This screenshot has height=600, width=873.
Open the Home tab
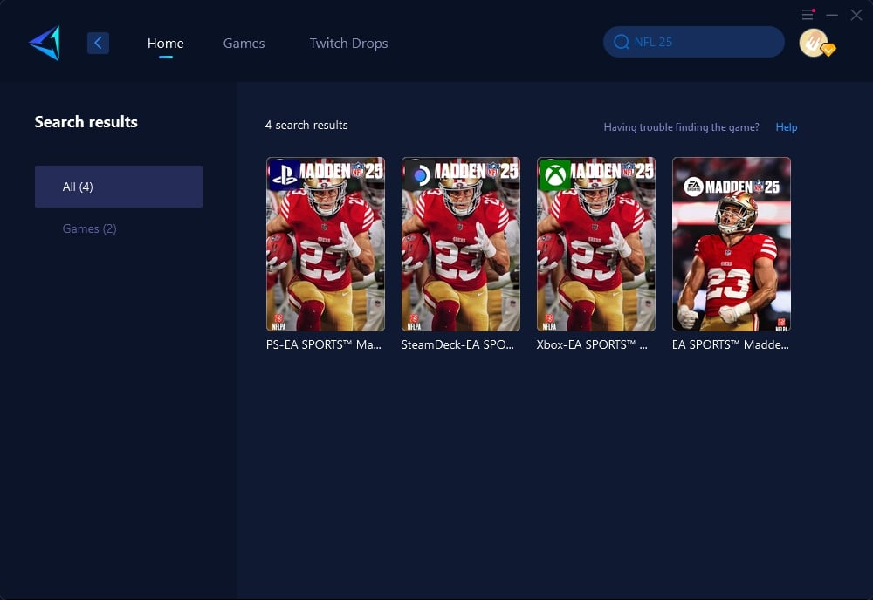tap(165, 43)
